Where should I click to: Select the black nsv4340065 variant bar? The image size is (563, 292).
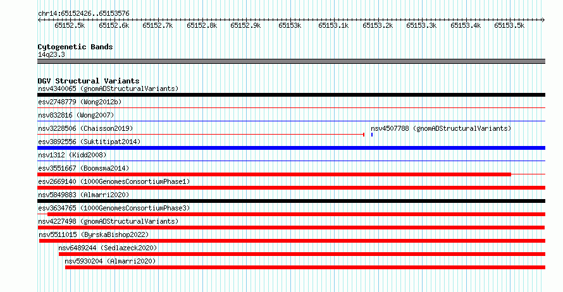point(291,95)
